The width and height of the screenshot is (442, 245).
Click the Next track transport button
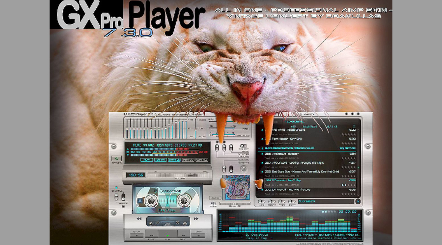coord(183,235)
